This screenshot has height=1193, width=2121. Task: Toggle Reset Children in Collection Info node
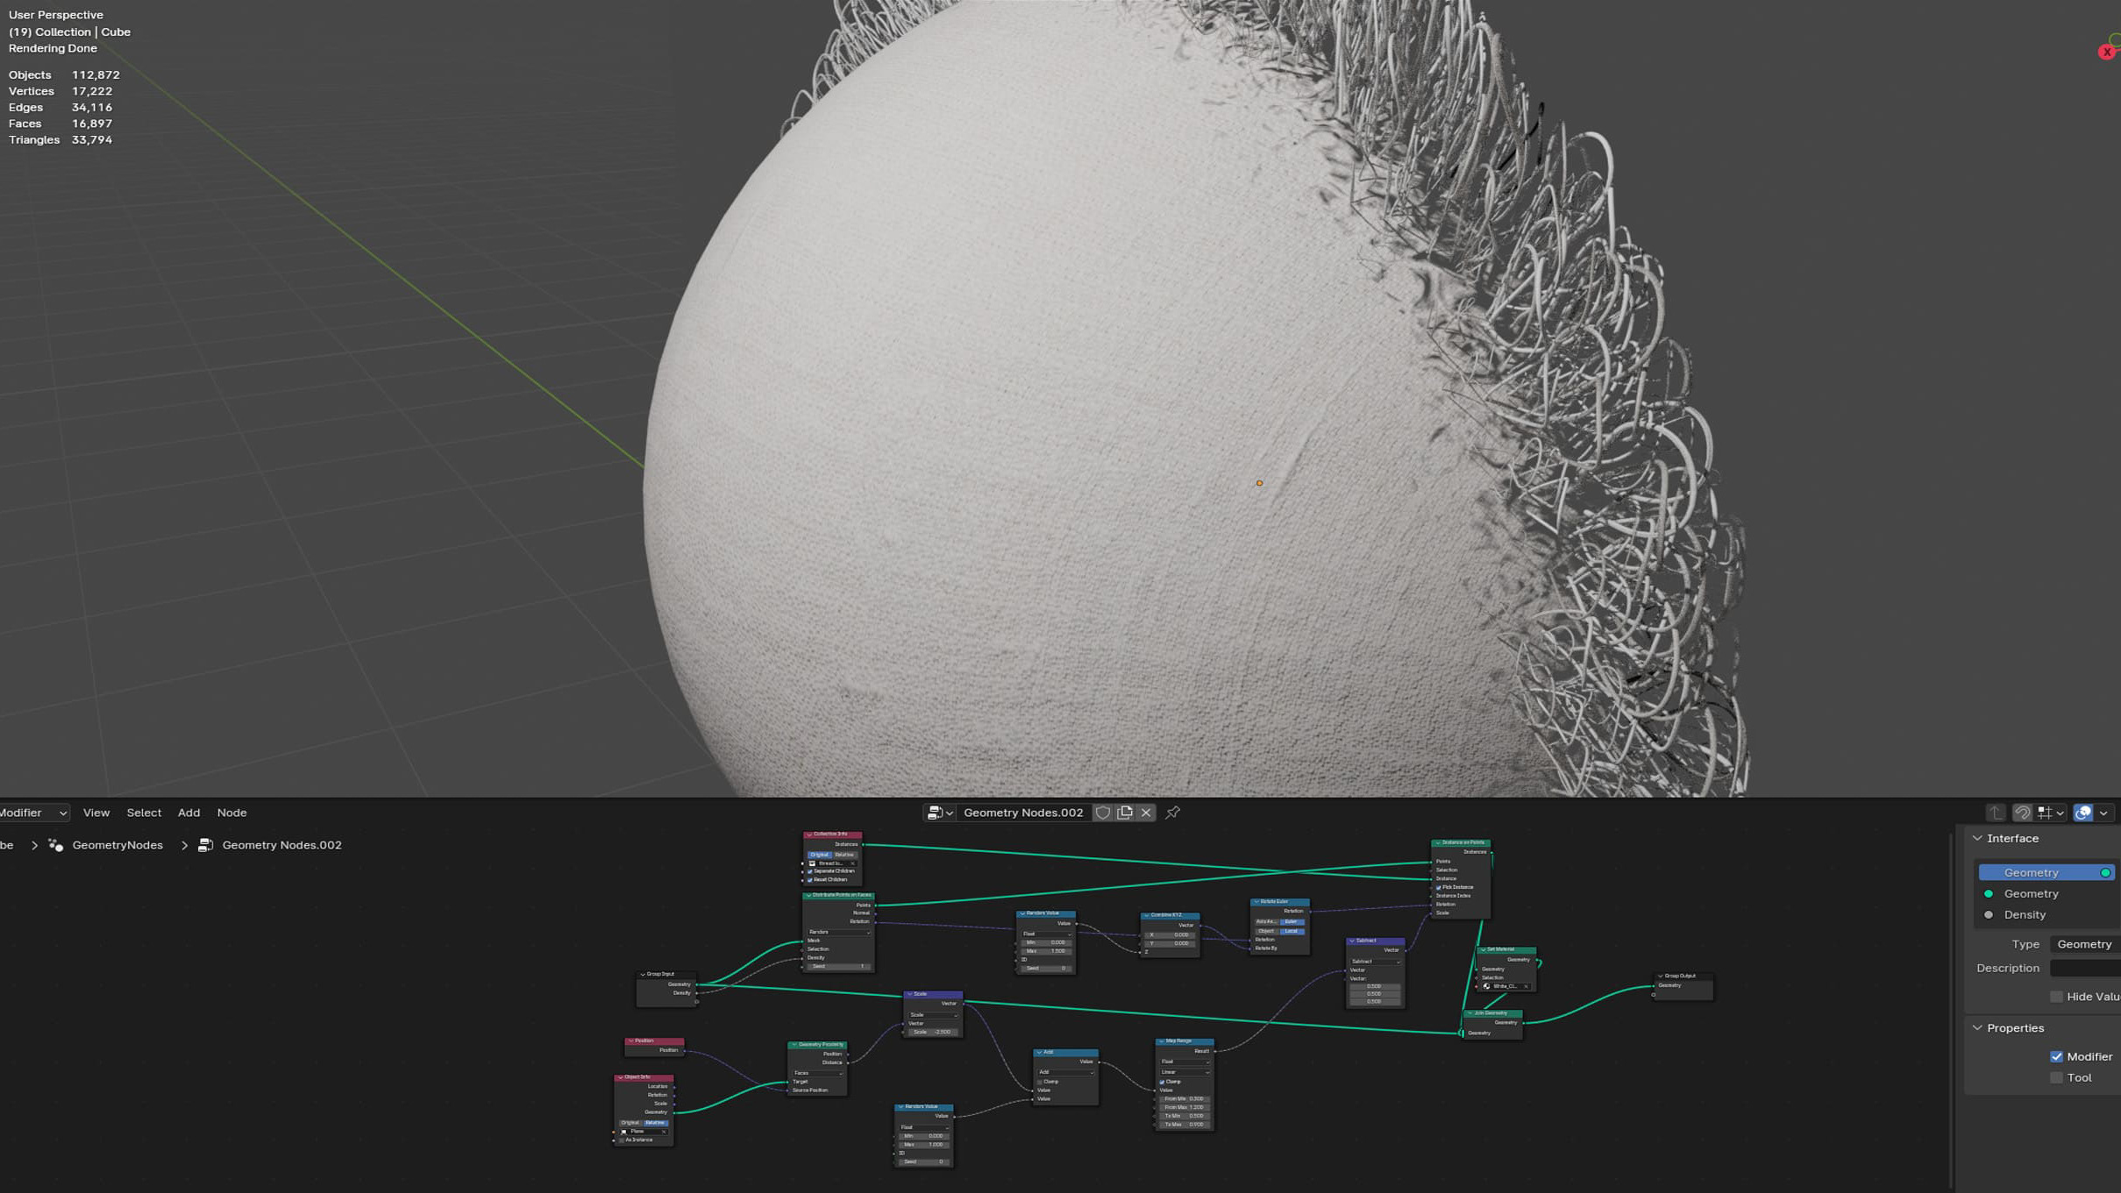coord(810,880)
